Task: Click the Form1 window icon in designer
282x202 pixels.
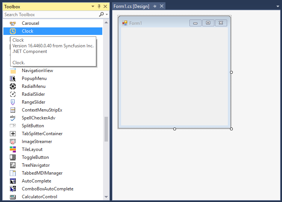Action: tap(124, 23)
